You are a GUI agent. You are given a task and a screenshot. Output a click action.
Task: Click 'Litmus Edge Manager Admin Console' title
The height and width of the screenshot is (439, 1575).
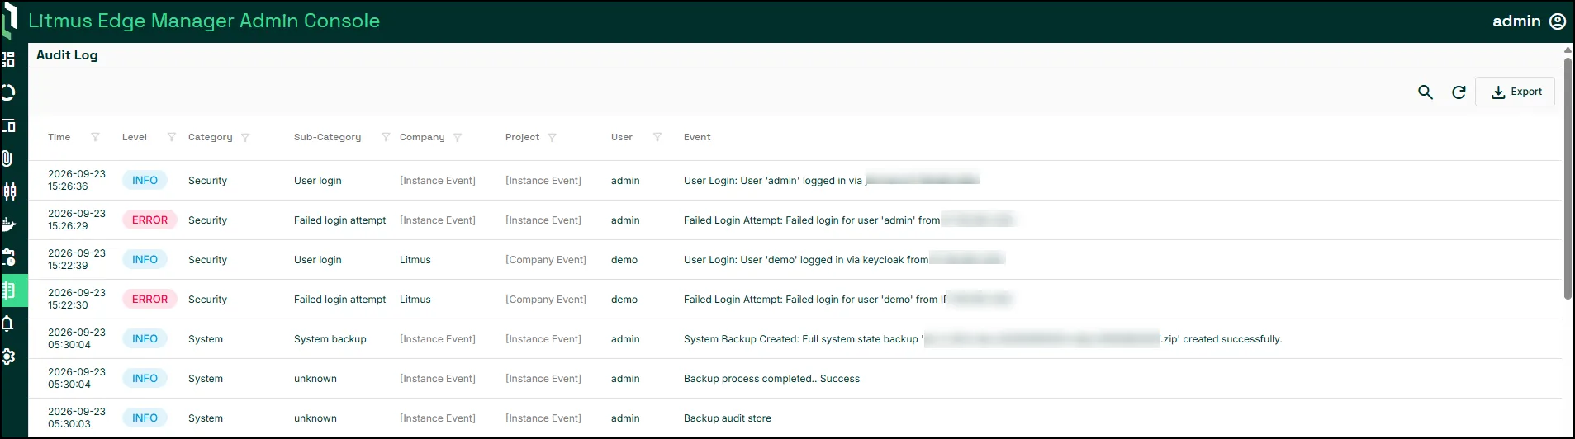coord(204,21)
